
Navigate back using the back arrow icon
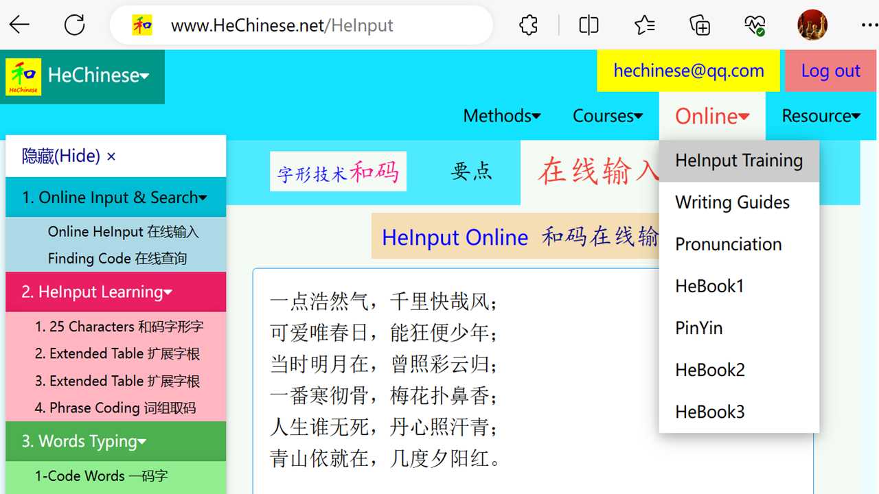click(19, 25)
